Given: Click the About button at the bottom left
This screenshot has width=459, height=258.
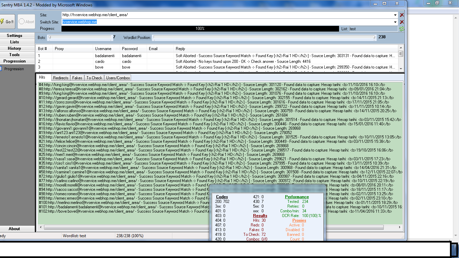Looking at the screenshot, I should coord(14,229).
